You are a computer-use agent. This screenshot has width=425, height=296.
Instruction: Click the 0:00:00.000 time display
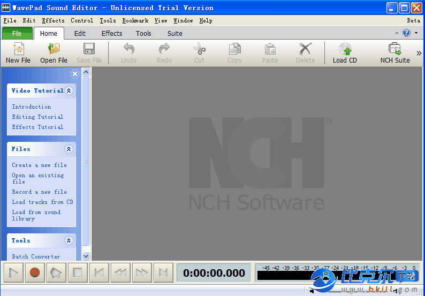214,272
